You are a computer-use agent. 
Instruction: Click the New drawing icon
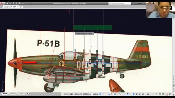coord(7,3)
